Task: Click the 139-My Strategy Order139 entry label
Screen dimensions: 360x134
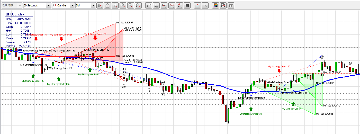Action: coord(251,98)
